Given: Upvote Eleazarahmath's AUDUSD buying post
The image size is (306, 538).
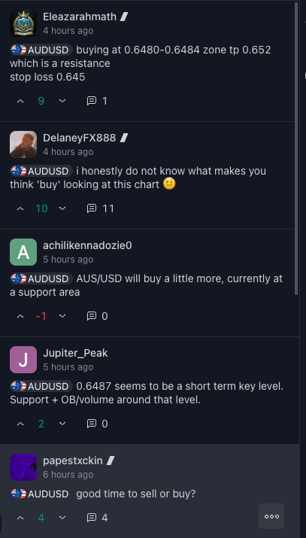Looking at the screenshot, I should [20, 101].
